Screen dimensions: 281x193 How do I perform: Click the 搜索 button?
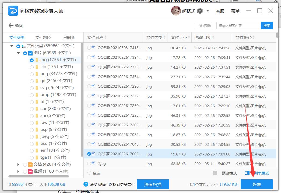267,25
